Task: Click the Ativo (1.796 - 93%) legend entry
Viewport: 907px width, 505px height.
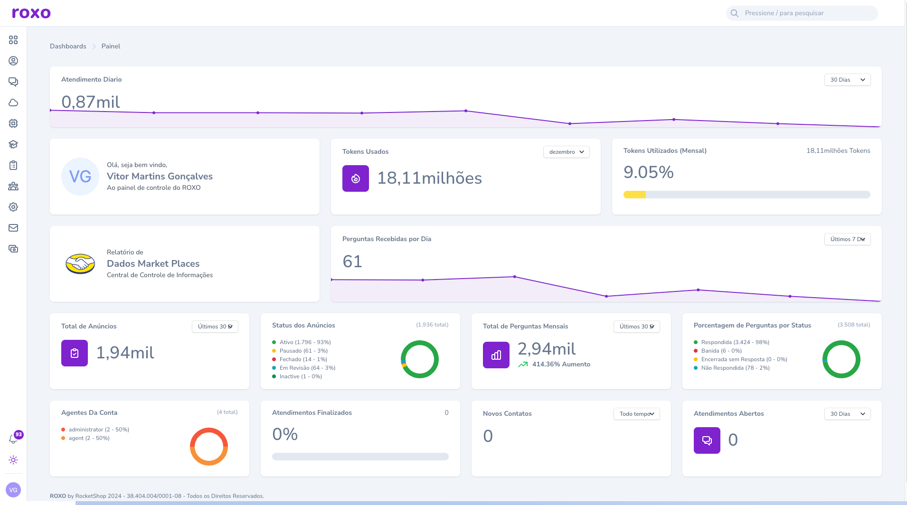Action: coord(302,342)
